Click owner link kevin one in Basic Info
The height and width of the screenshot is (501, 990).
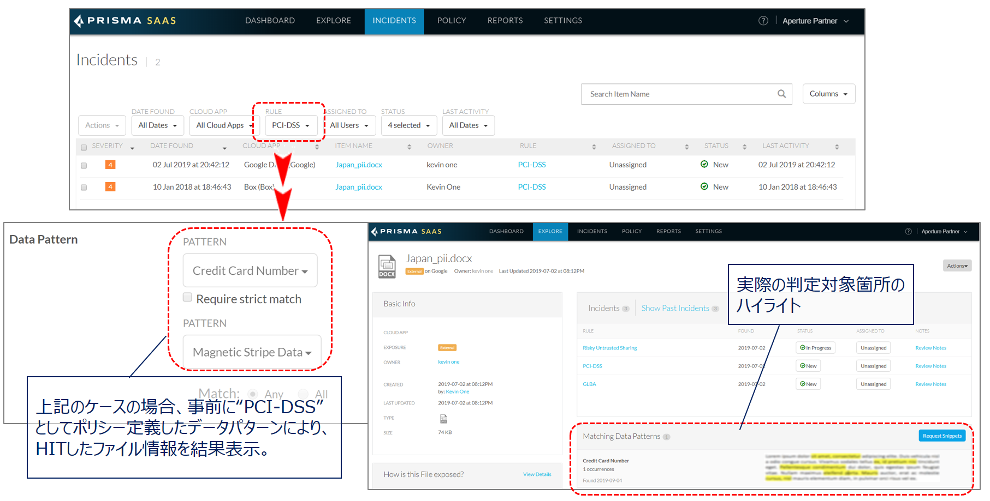448,362
